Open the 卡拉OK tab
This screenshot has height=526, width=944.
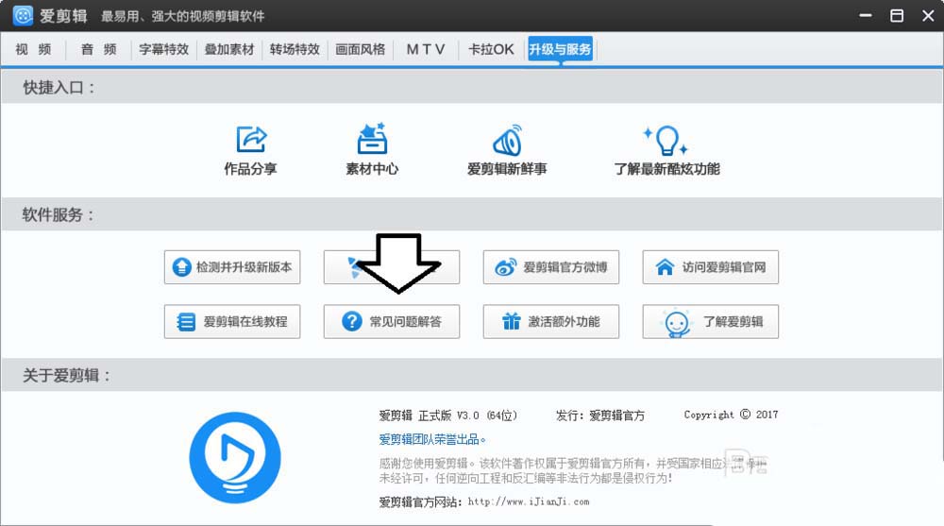(491, 49)
